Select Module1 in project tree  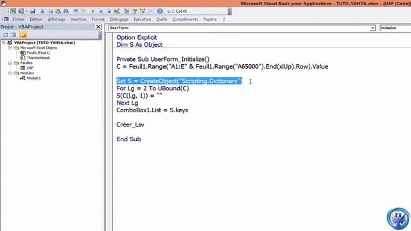(x=33, y=78)
